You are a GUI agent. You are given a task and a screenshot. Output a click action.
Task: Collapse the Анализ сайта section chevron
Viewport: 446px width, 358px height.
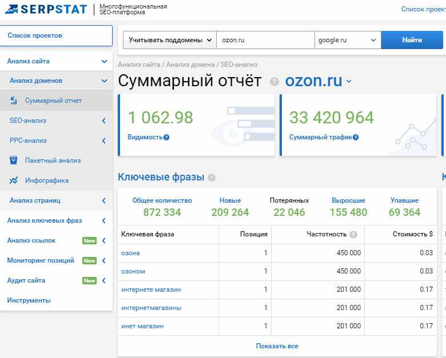pyautogui.click(x=105, y=61)
